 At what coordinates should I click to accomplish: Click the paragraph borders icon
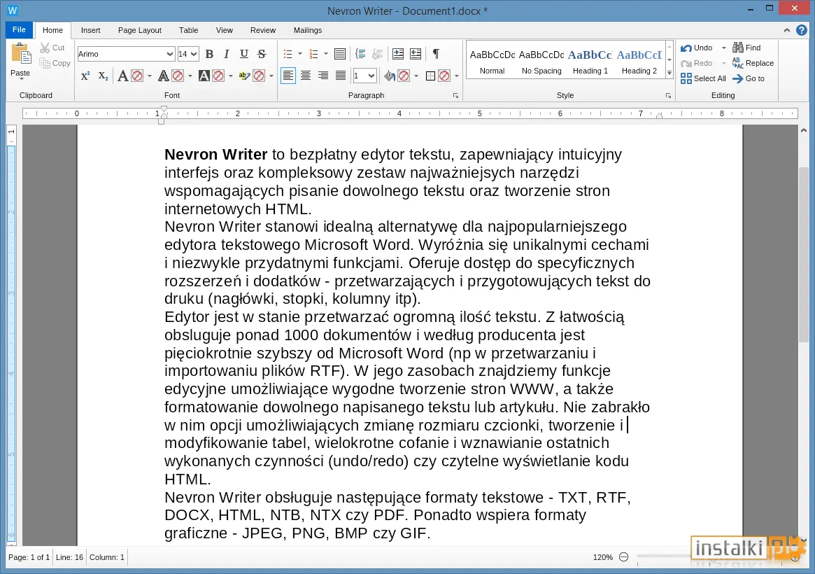(x=430, y=76)
